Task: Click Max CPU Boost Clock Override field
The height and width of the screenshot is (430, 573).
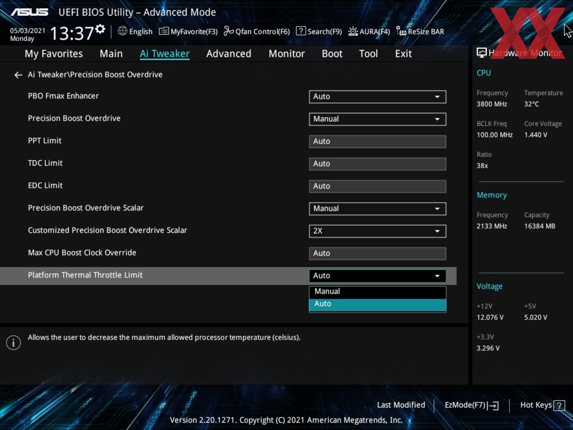Action: tap(378, 253)
